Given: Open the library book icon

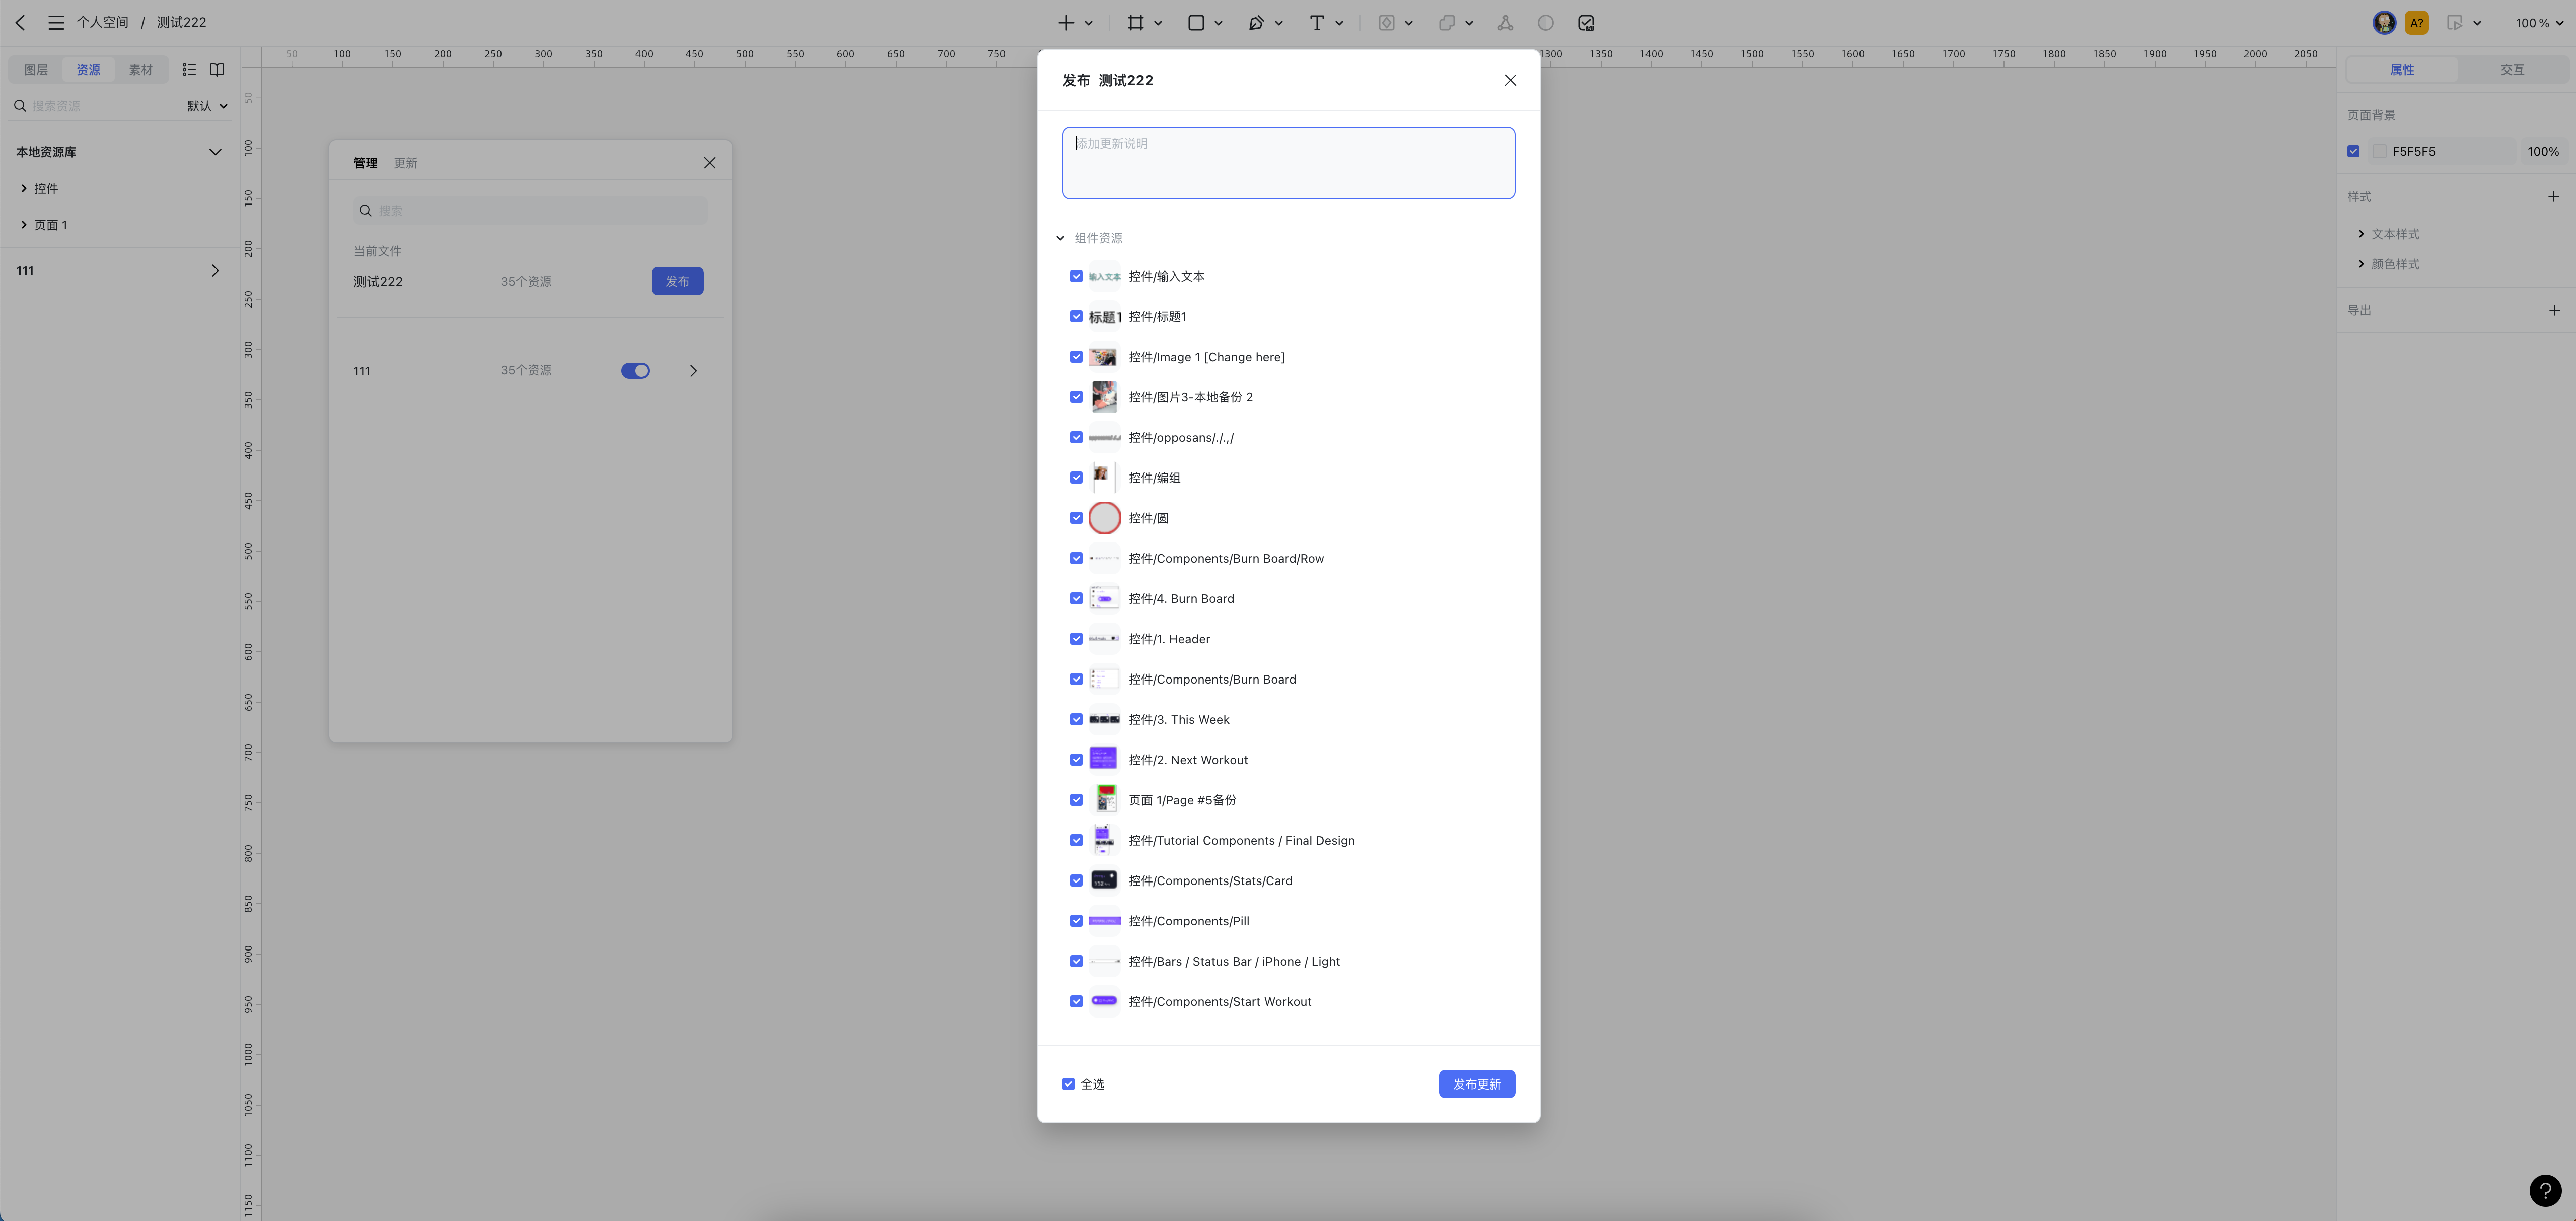Looking at the screenshot, I should coord(217,69).
